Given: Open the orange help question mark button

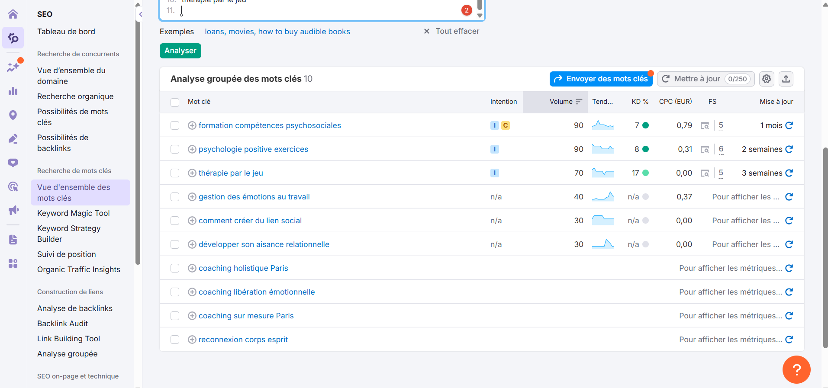Looking at the screenshot, I should (796, 369).
